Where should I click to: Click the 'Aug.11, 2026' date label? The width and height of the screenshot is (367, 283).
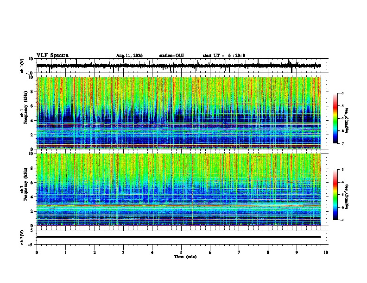[x=129, y=55]
